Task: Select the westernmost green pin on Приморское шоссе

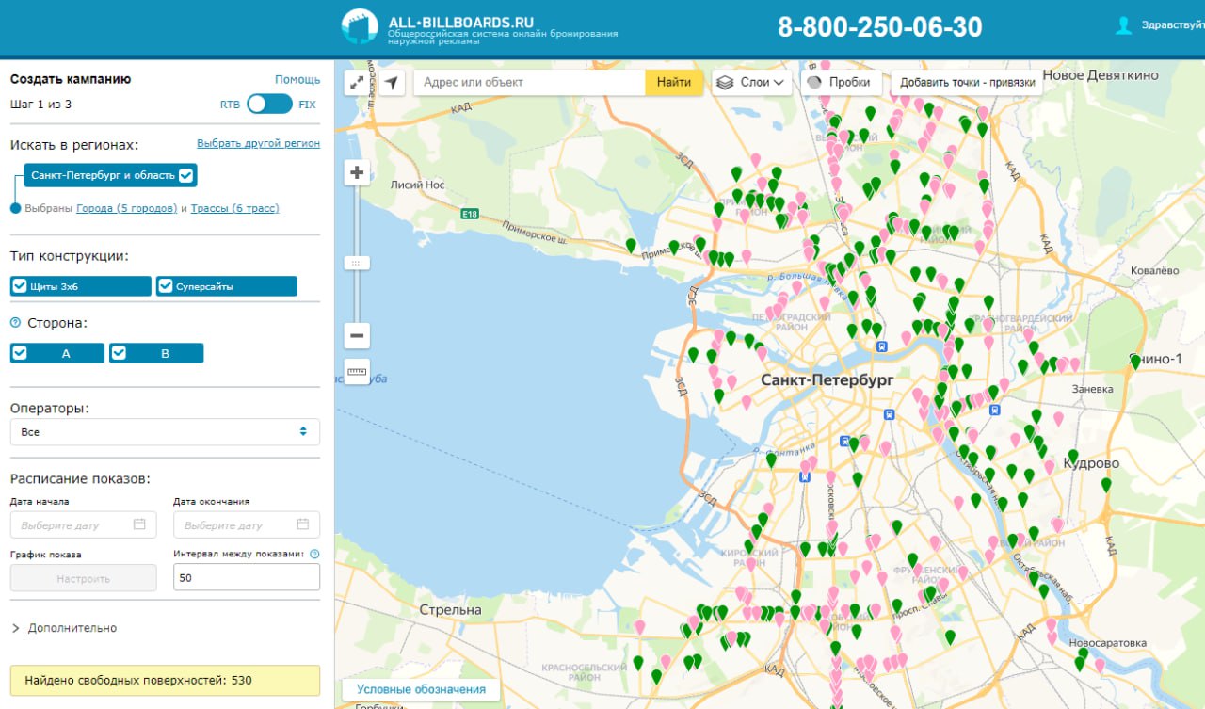Action: tap(631, 246)
